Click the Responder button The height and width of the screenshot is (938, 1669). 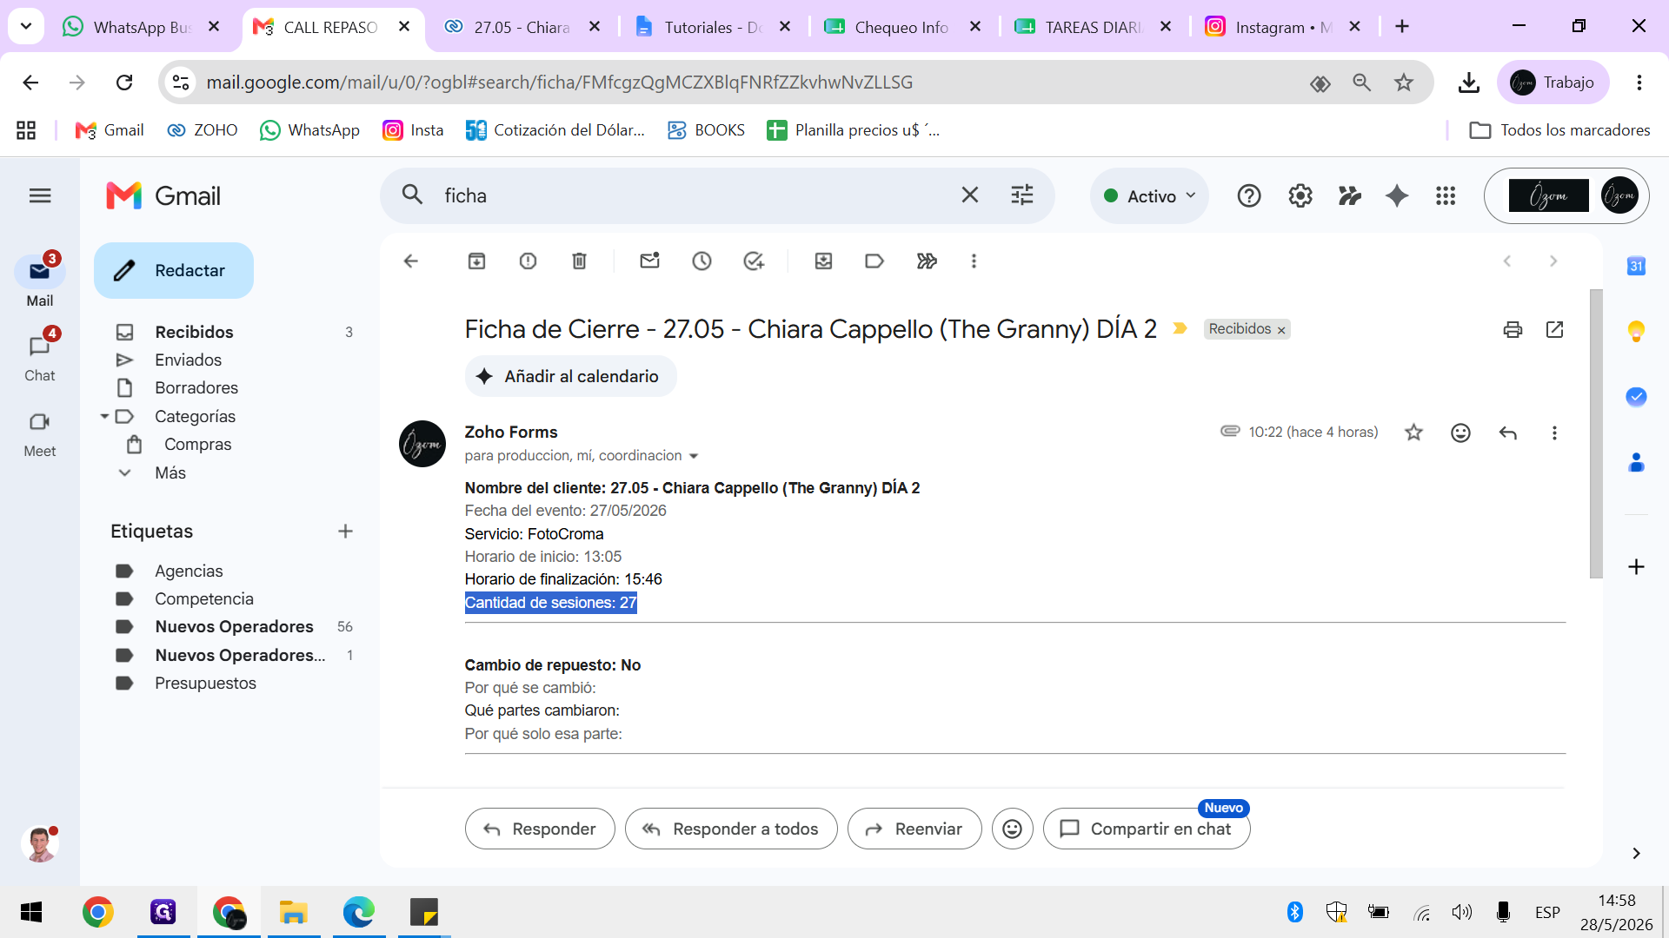click(540, 829)
